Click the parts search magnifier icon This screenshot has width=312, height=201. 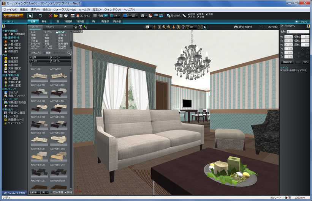[x=69, y=53]
